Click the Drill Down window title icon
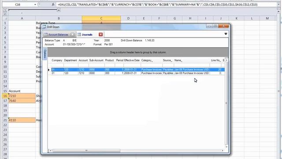 coord(44,27)
